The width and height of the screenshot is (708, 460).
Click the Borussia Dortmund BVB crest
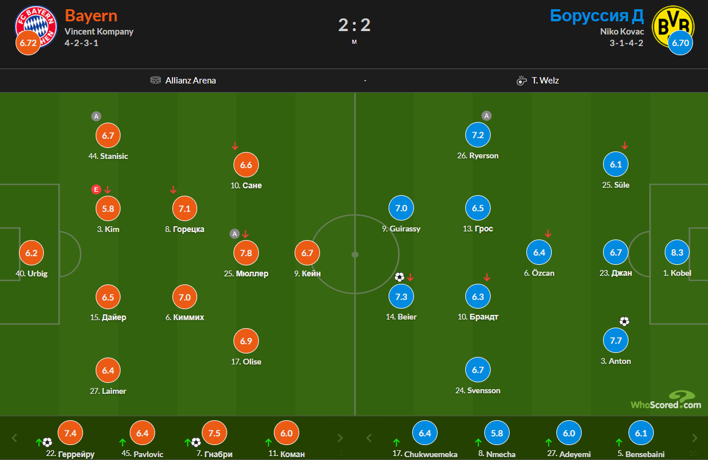point(672,24)
